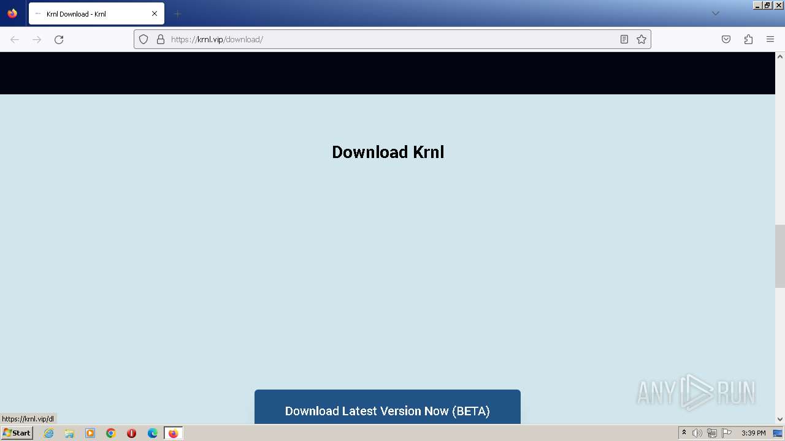
Task: Open tracking protection shield icon
Action: tap(144, 39)
